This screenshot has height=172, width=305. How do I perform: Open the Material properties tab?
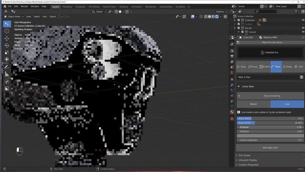(x=232, y=112)
